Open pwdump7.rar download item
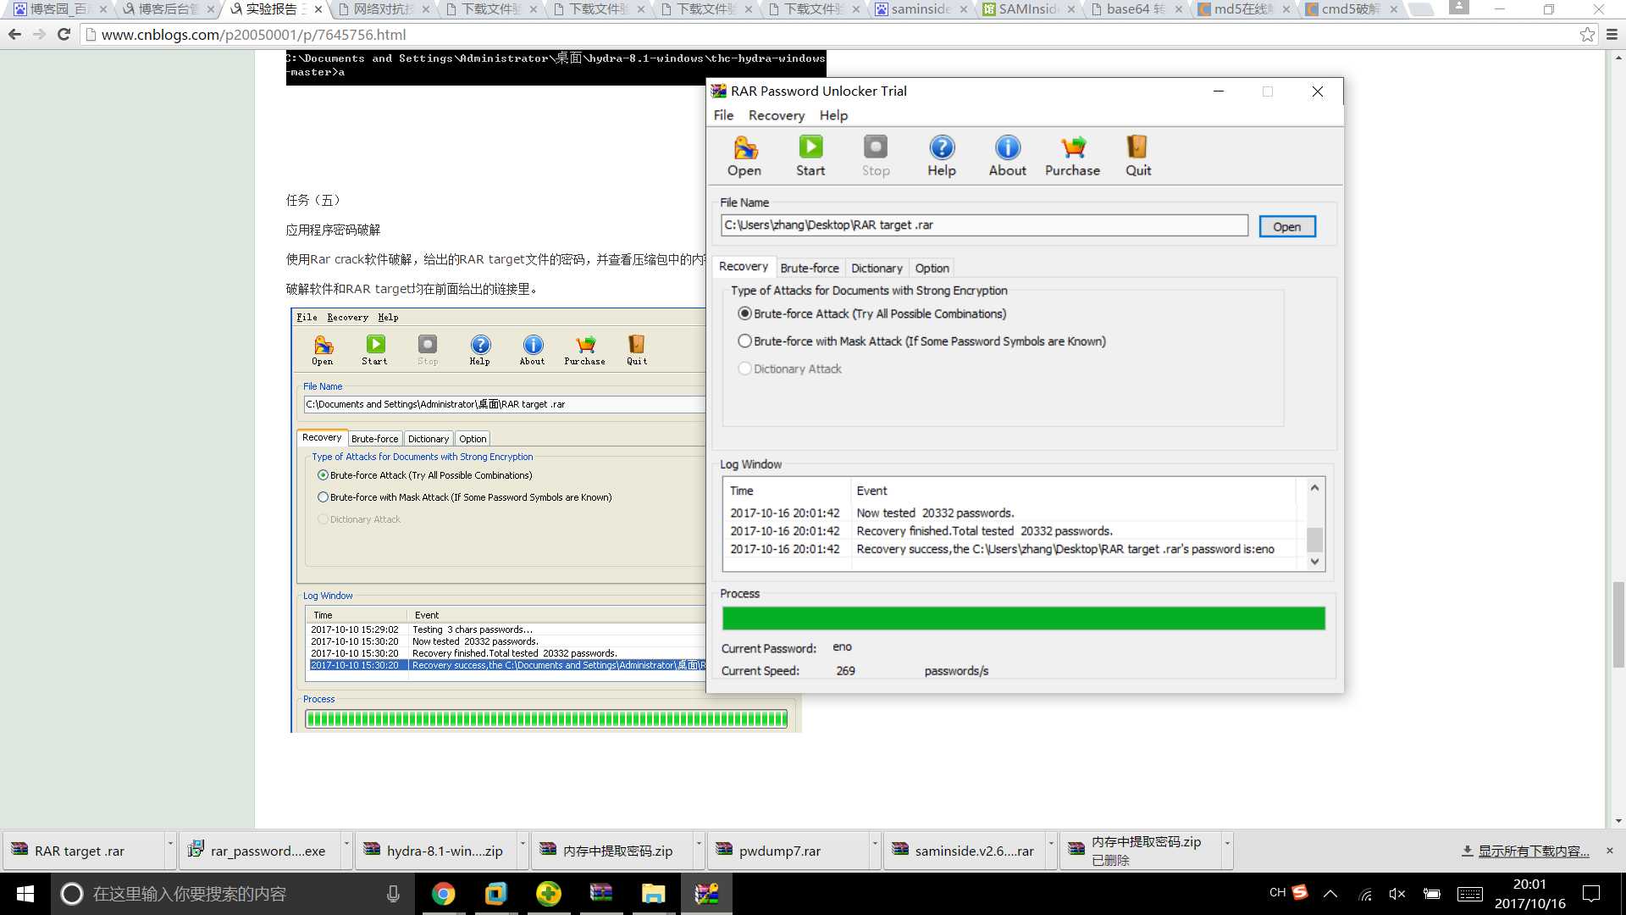 click(x=788, y=851)
